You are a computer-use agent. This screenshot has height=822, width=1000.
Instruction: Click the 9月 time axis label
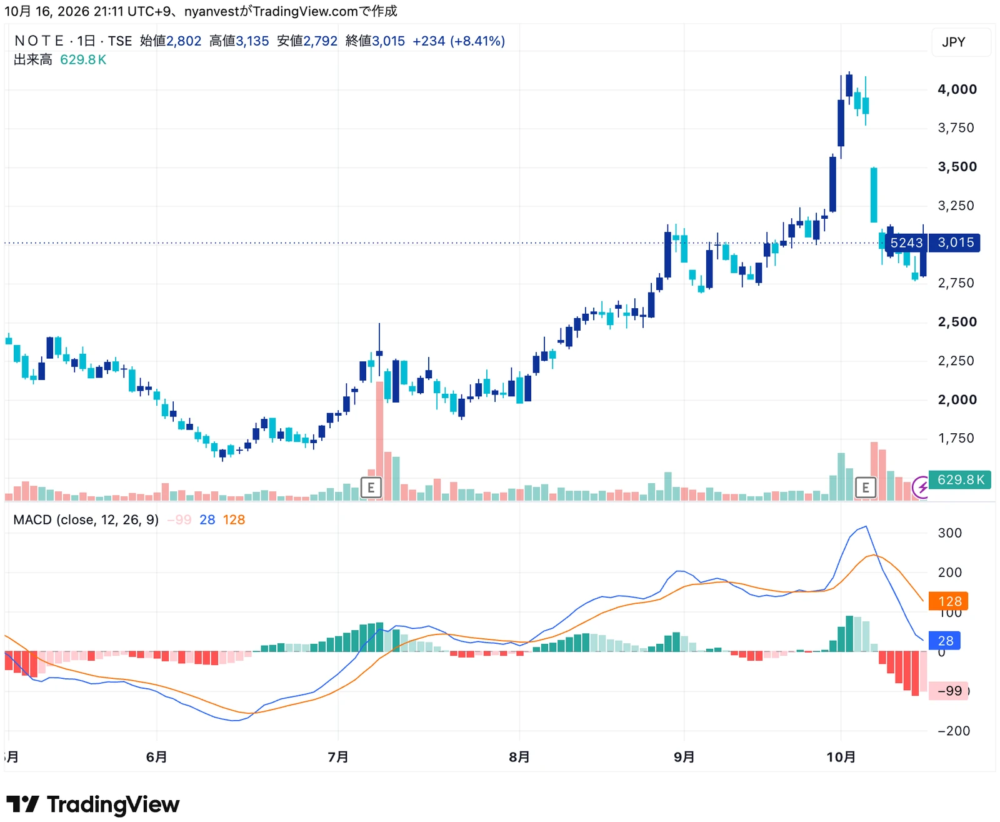point(684,757)
